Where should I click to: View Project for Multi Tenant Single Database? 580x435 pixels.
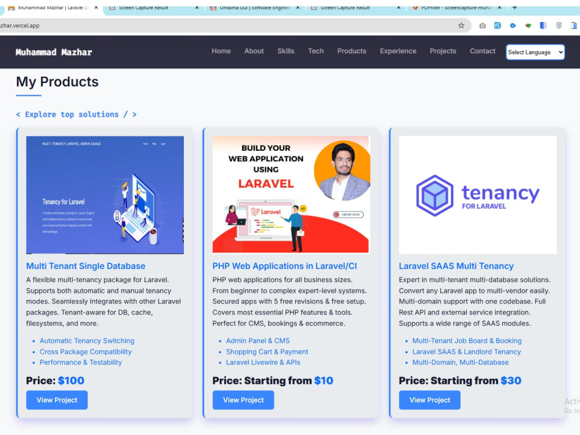(57, 400)
